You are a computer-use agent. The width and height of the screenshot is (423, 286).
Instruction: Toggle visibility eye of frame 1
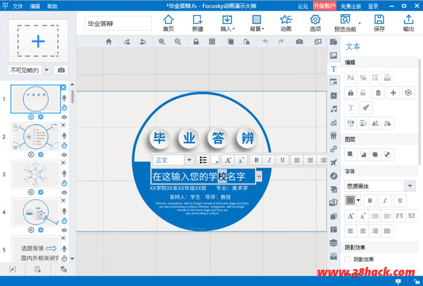[x=64, y=117]
